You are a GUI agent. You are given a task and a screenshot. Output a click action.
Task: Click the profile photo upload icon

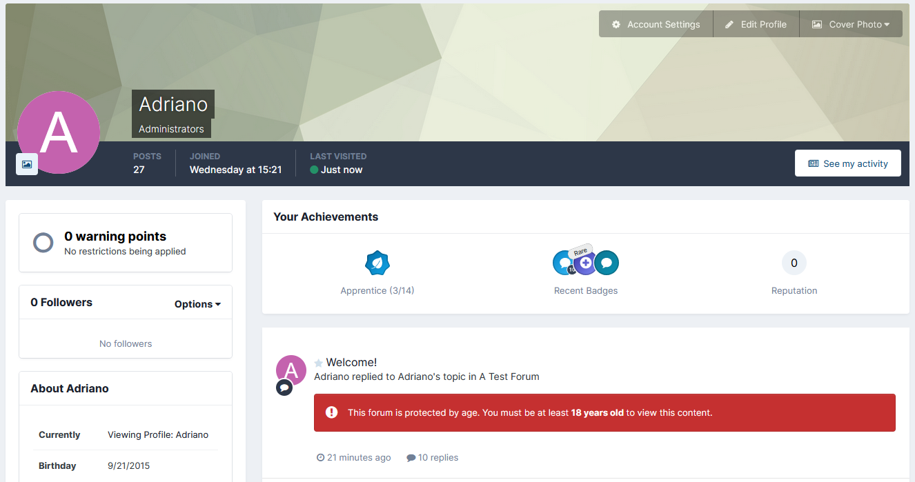(x=27, y=164)
